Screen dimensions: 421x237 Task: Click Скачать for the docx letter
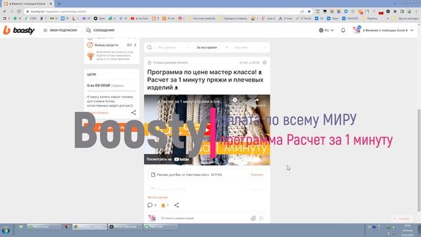click(x=257, y=174)
